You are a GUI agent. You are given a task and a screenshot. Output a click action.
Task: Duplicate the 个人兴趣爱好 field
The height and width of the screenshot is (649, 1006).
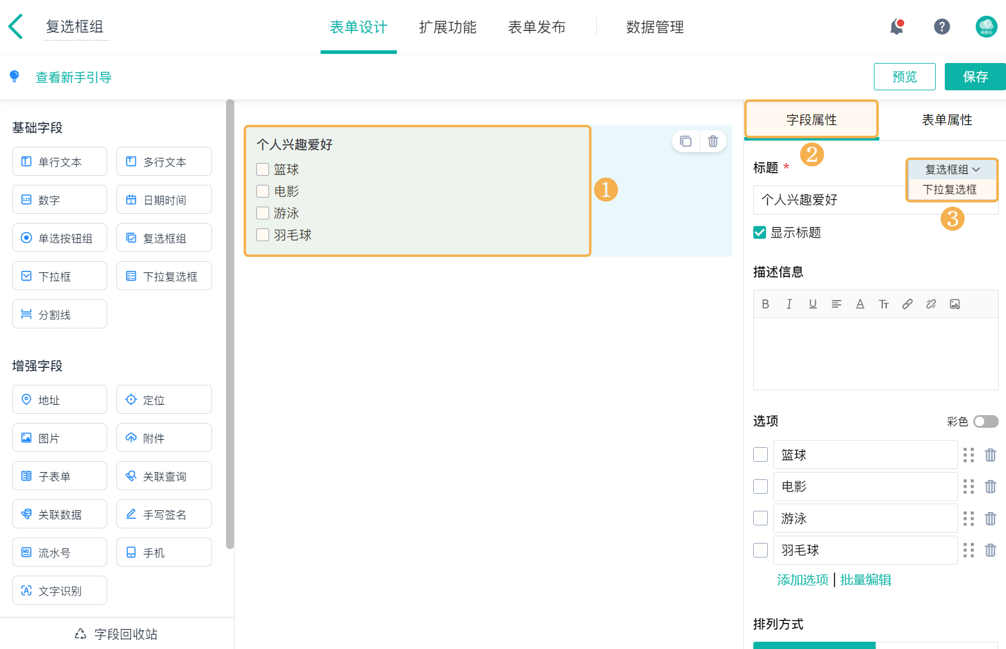coord(686,141)
